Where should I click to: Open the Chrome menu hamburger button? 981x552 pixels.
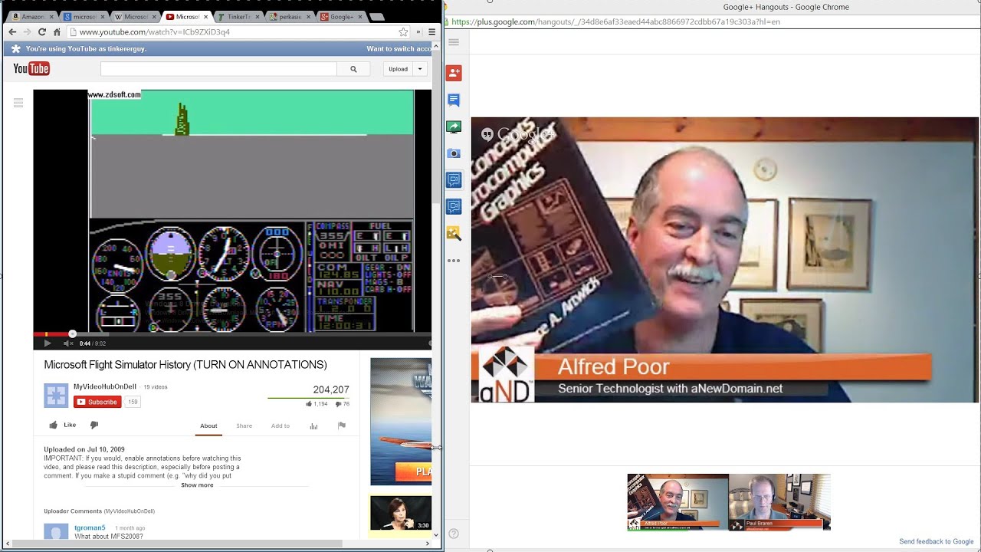point(431,32)
